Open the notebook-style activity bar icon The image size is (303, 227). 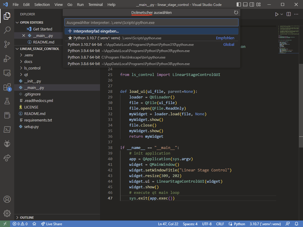7,115
